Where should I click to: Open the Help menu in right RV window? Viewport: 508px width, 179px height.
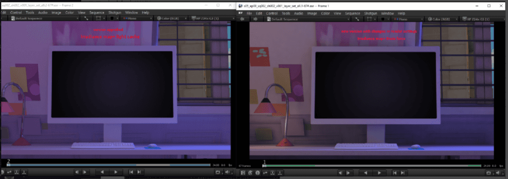coord(401,13)
